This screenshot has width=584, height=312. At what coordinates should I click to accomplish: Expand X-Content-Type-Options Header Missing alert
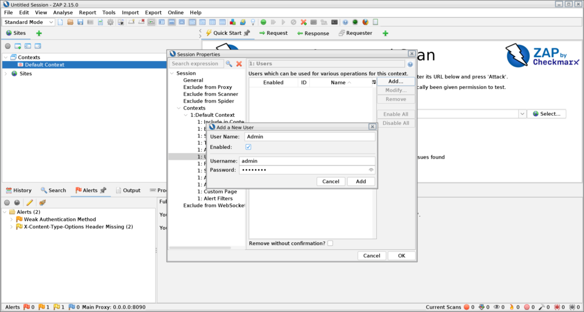point(11,227)
